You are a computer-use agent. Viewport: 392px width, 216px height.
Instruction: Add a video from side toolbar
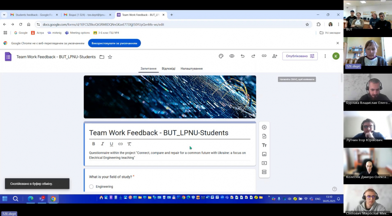(x=264, y=163)
